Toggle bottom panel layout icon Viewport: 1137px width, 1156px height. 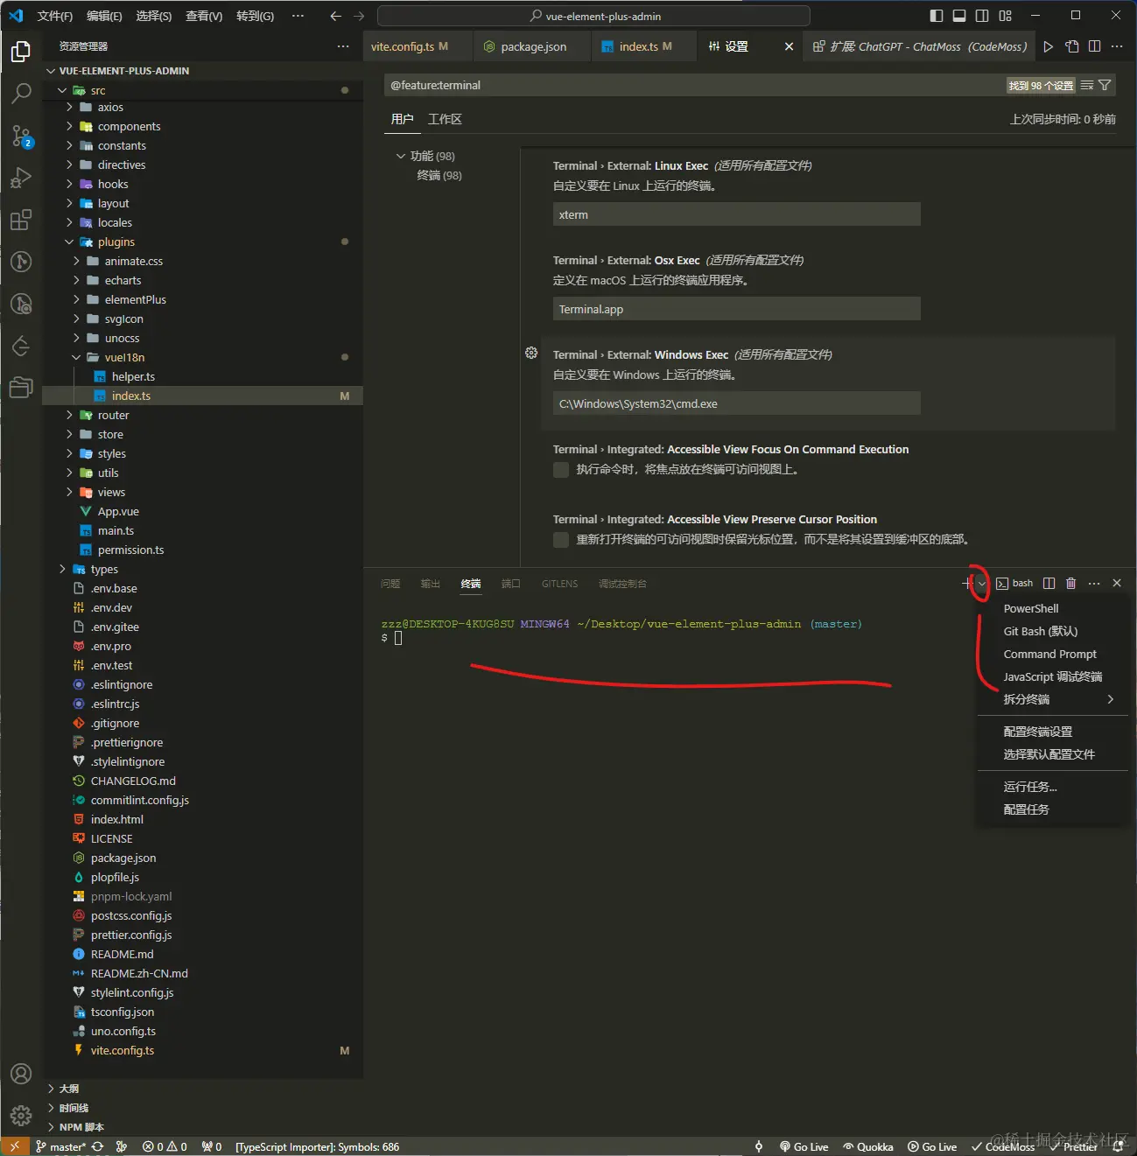959,16
